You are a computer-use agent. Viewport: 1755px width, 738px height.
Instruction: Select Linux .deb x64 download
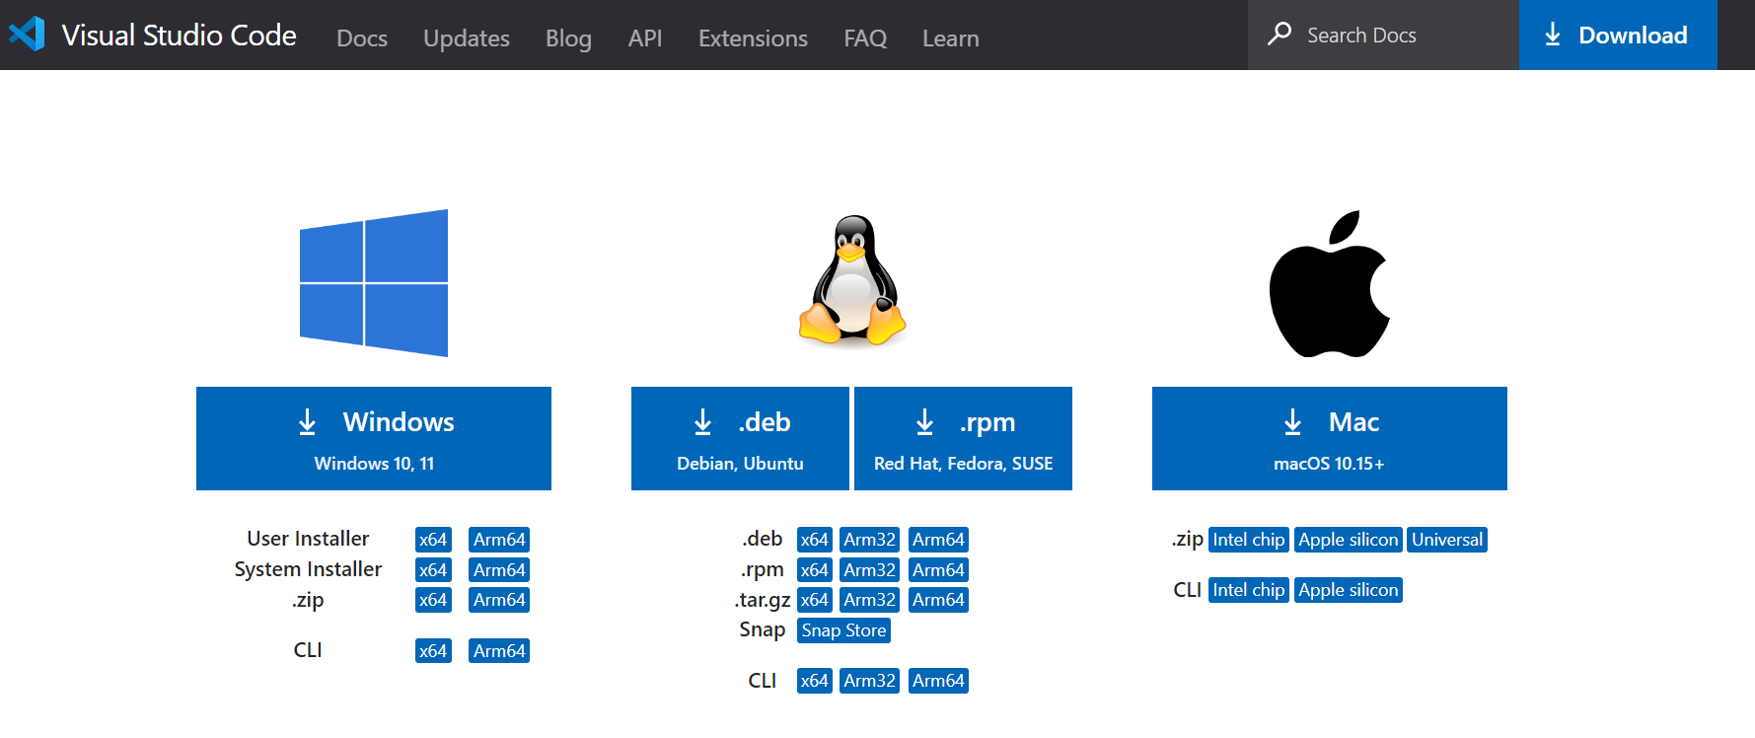pyautogui.click(x=815, y=540)
